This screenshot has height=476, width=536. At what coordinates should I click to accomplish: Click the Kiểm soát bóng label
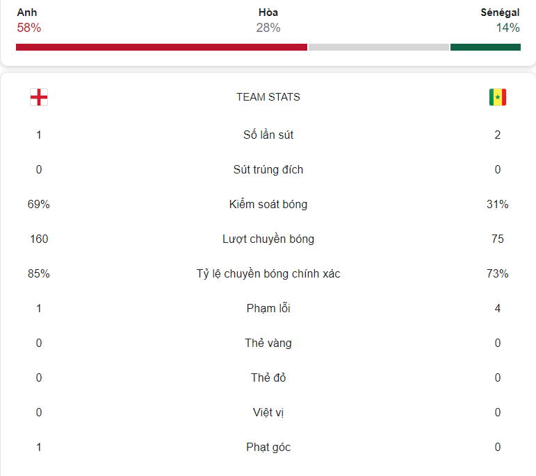pyautogui.click(x=268, y=204)
